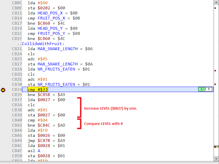Click address C833 in the margin
The height and width of the screenshot is (164, 219).
click(x=17, y=90)
